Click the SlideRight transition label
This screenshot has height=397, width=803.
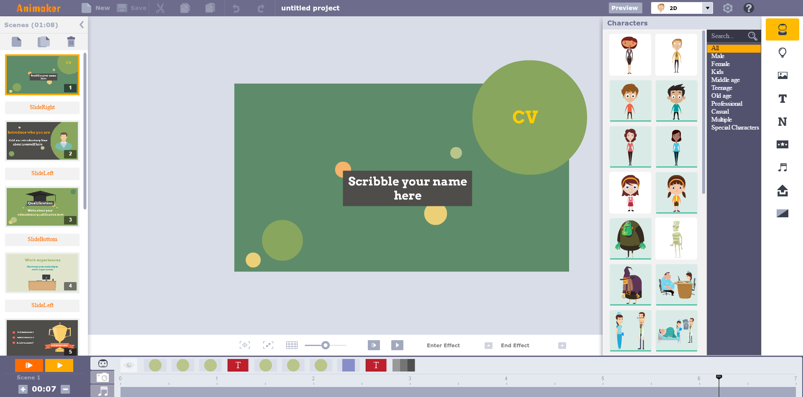[x=42, y=107]
